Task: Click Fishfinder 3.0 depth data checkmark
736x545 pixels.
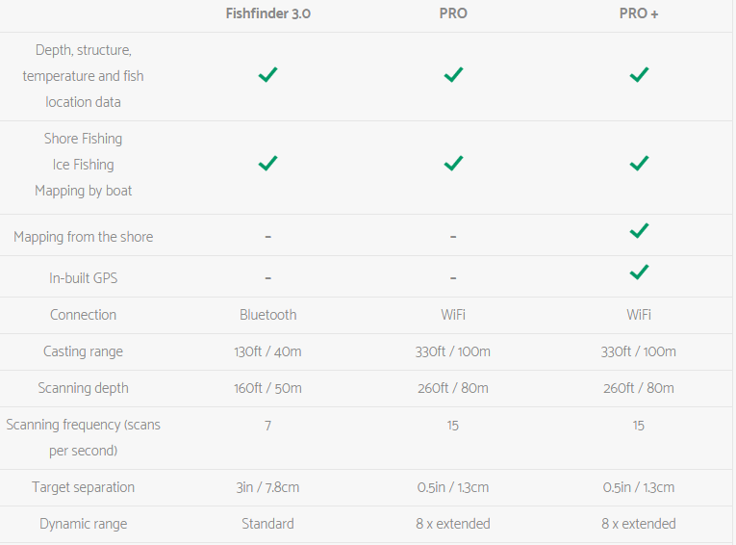Action: pos(268,74)
